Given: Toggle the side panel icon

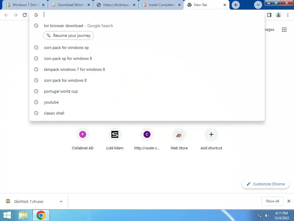Looking at the screenshot, I should pyautogui.click(x=269, y=15).
